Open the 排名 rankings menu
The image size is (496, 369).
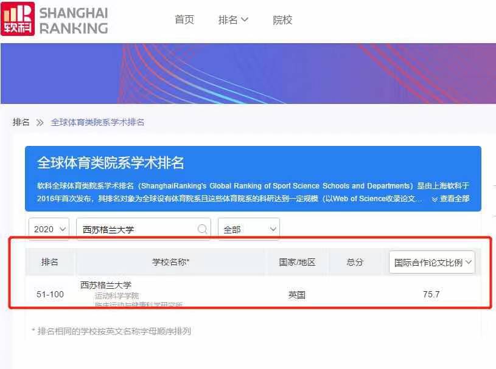tap(233, 20)
